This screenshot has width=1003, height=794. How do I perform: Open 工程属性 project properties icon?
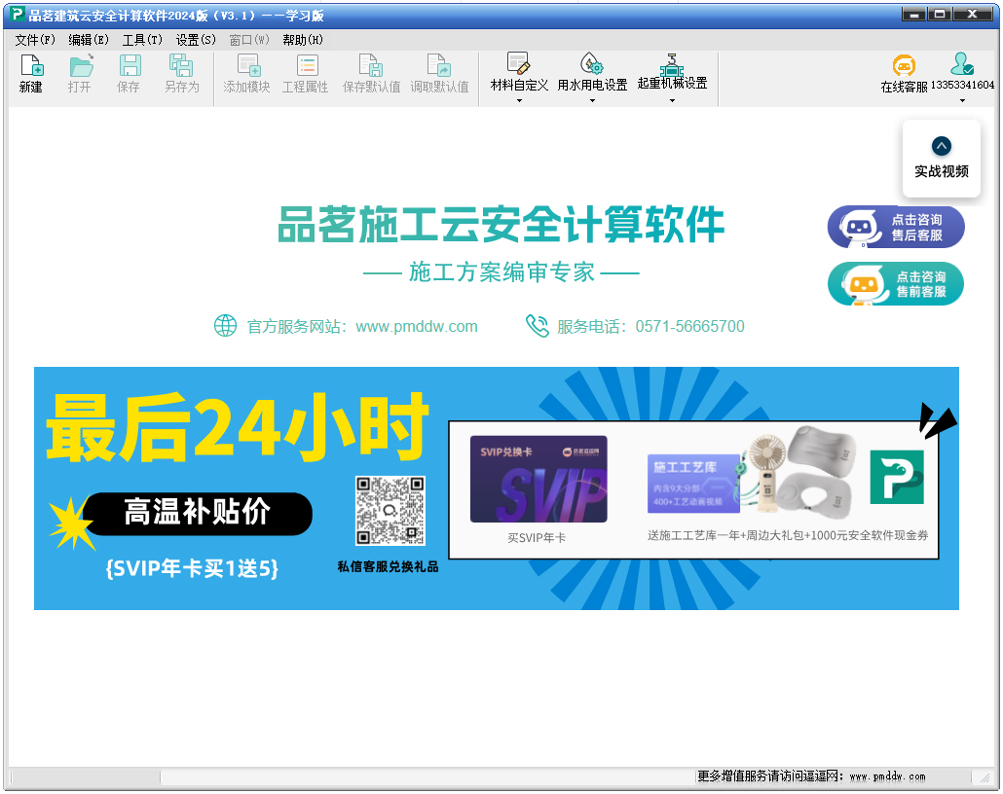[307, 65]
